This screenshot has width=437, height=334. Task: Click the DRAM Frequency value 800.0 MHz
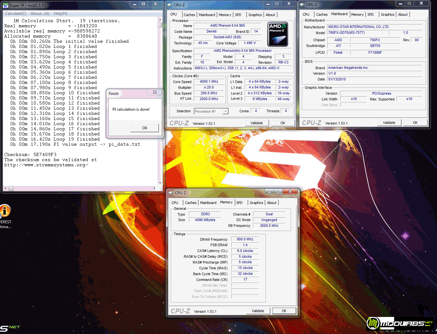(x=245, y=239)
